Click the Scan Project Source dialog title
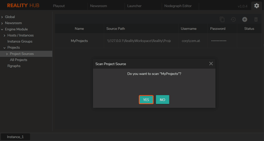The height and width of the screenshot is (141, 264). coord(111,64)
